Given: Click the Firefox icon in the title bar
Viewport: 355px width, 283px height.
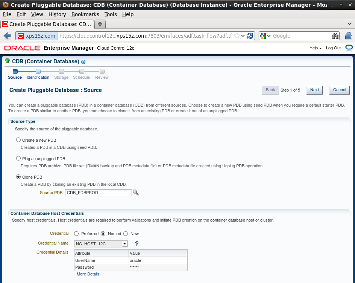Looking at the screenshot, I should point(5,4).
